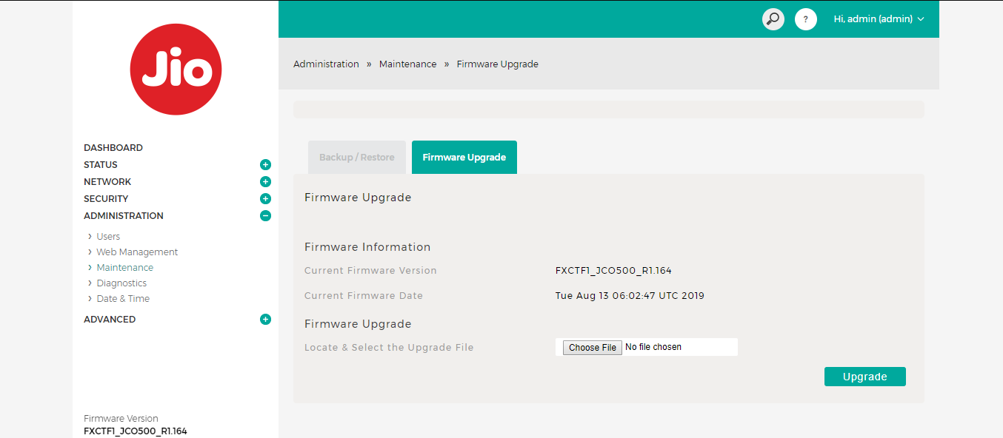Select Maintenance in the sidebar
This screenshot has height=438, width=1003.
[x=124, y=268]
